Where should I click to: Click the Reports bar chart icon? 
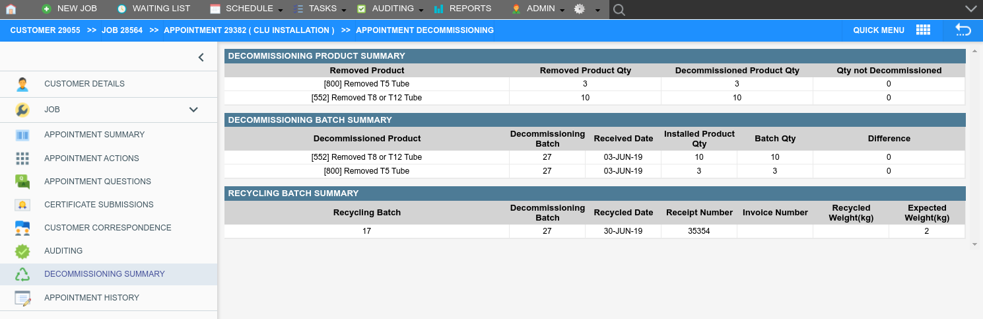439,9
